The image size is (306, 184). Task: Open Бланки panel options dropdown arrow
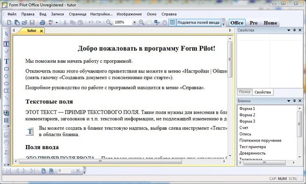[x=289, y=101]
